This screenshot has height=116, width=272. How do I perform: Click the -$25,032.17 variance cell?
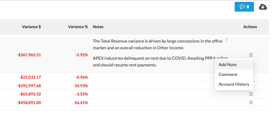(30, 77)
